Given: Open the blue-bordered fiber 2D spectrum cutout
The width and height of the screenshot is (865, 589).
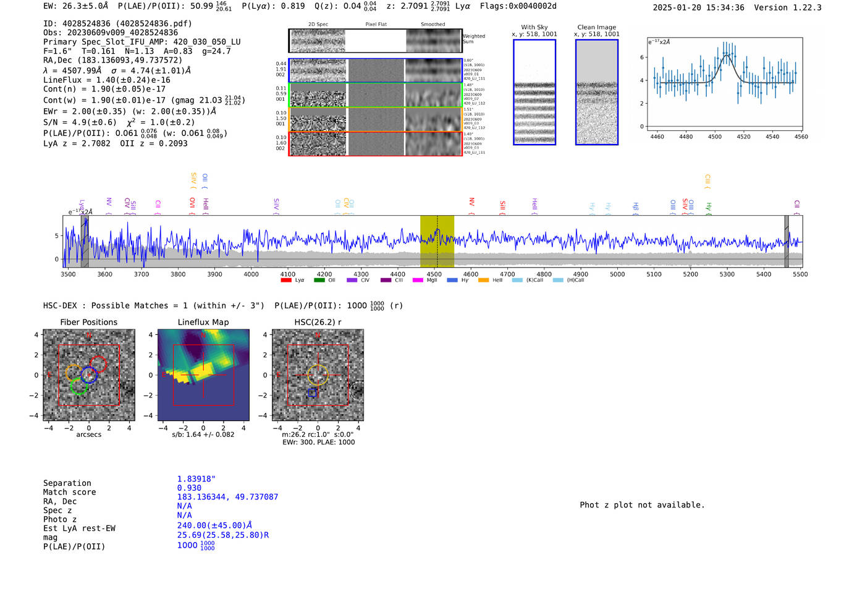Looking at the screenshot, I should [375, 70].
